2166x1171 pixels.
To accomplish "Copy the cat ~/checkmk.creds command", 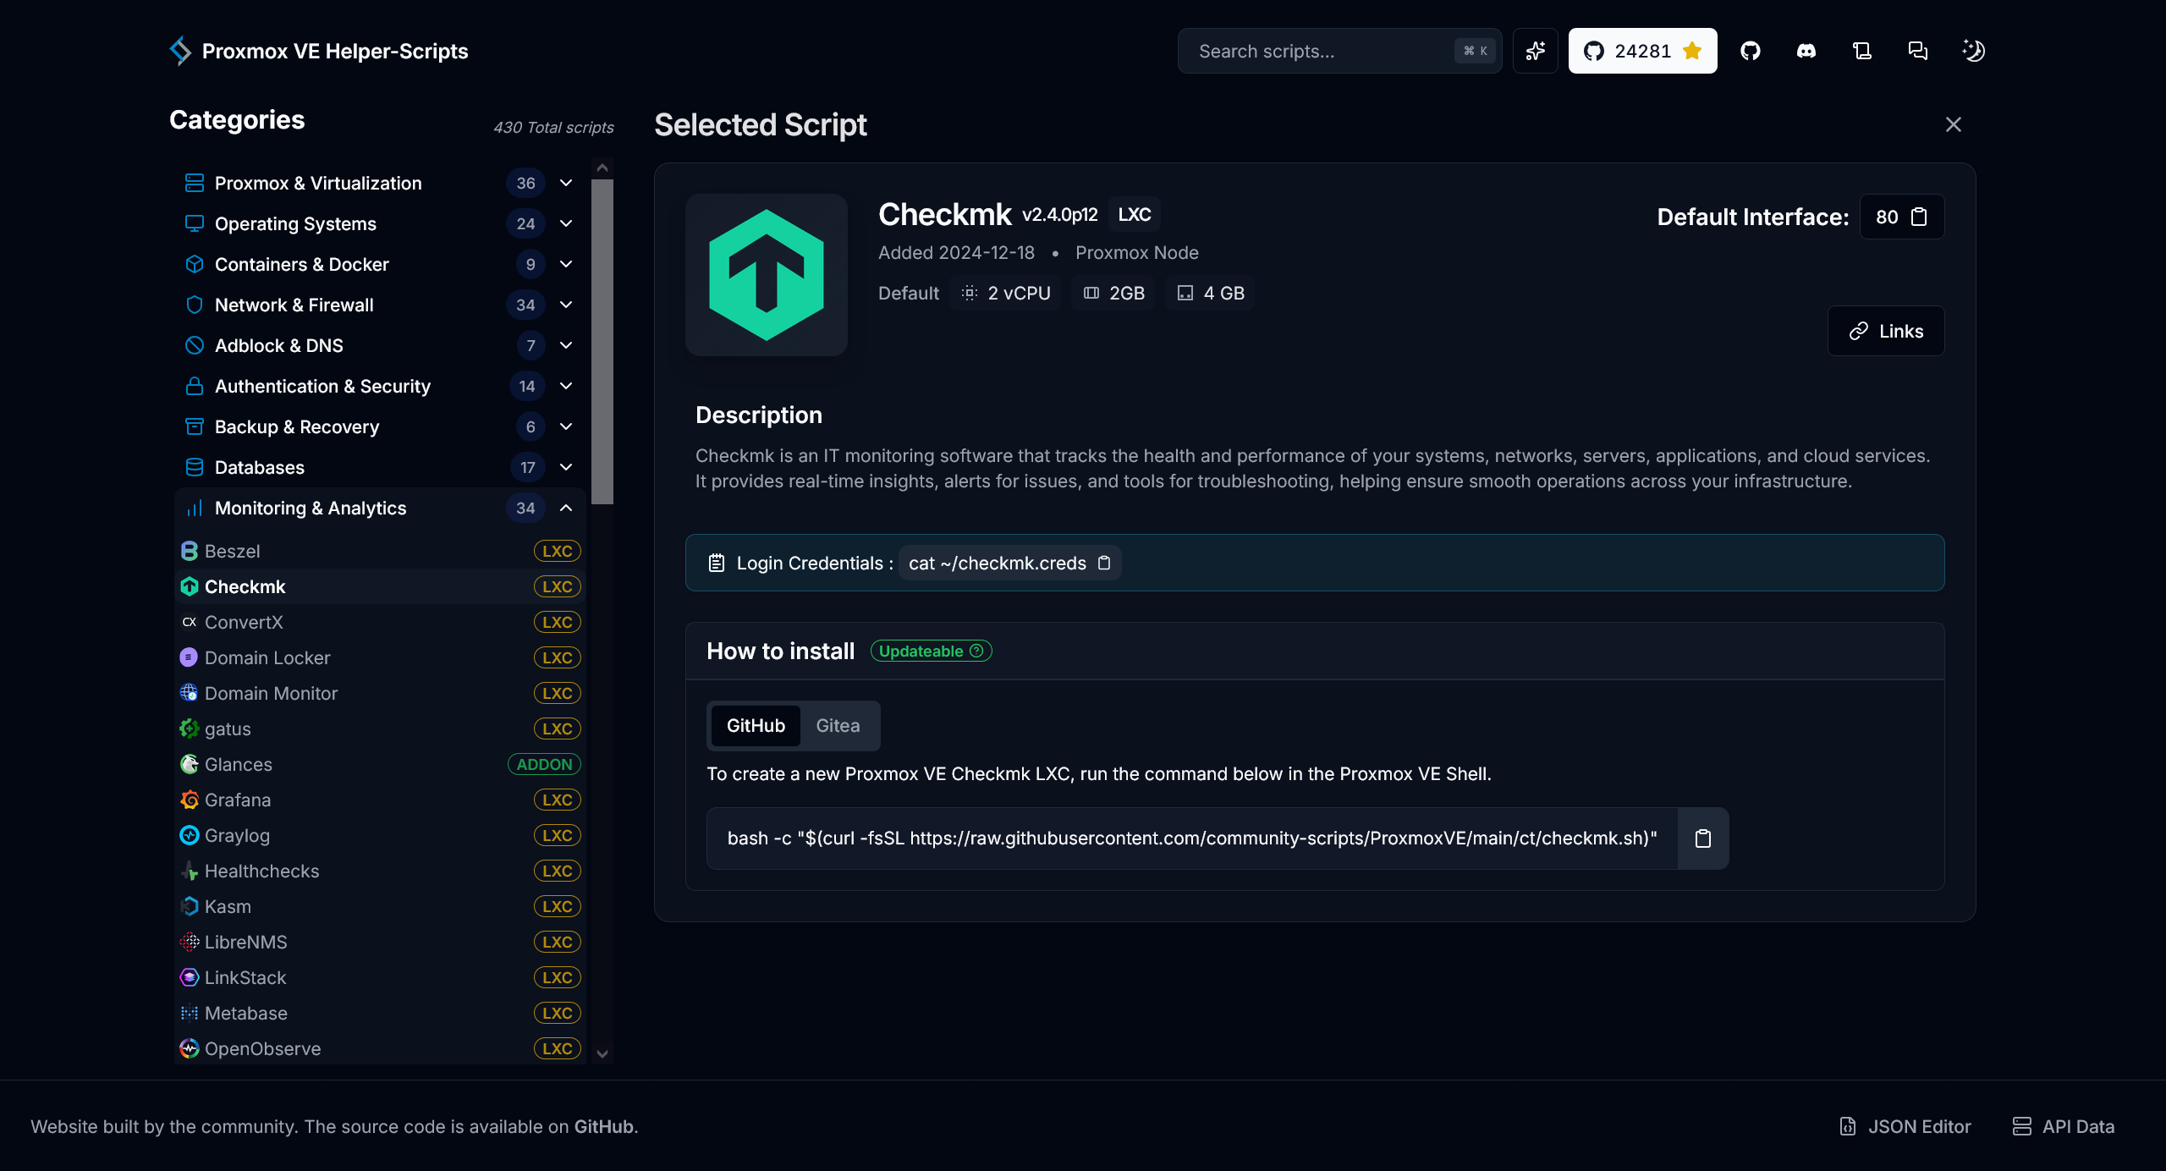I will tap(1104, 563).
